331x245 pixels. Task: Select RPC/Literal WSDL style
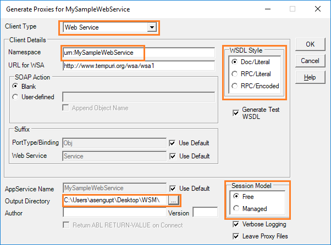point(235,73)
